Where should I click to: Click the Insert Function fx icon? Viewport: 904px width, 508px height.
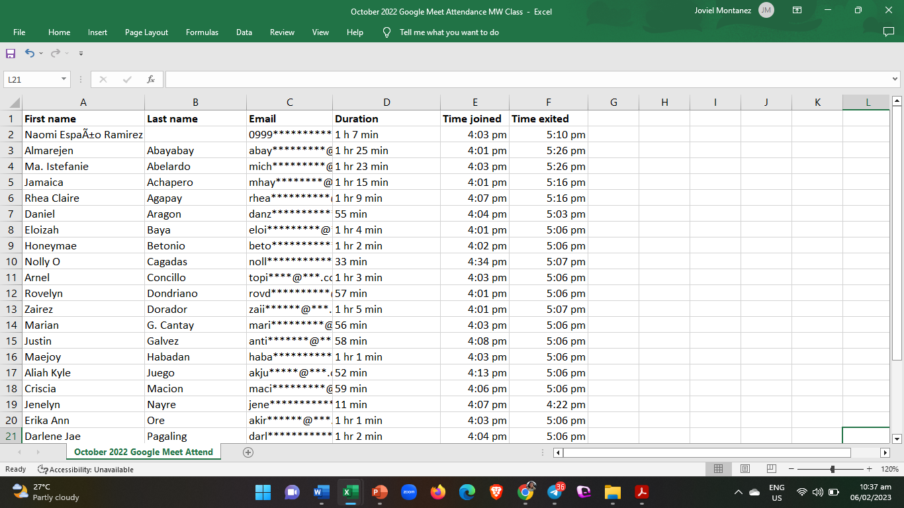point(151,79)
